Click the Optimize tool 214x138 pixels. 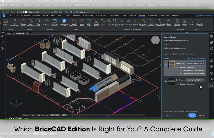(x=129, y=22)
